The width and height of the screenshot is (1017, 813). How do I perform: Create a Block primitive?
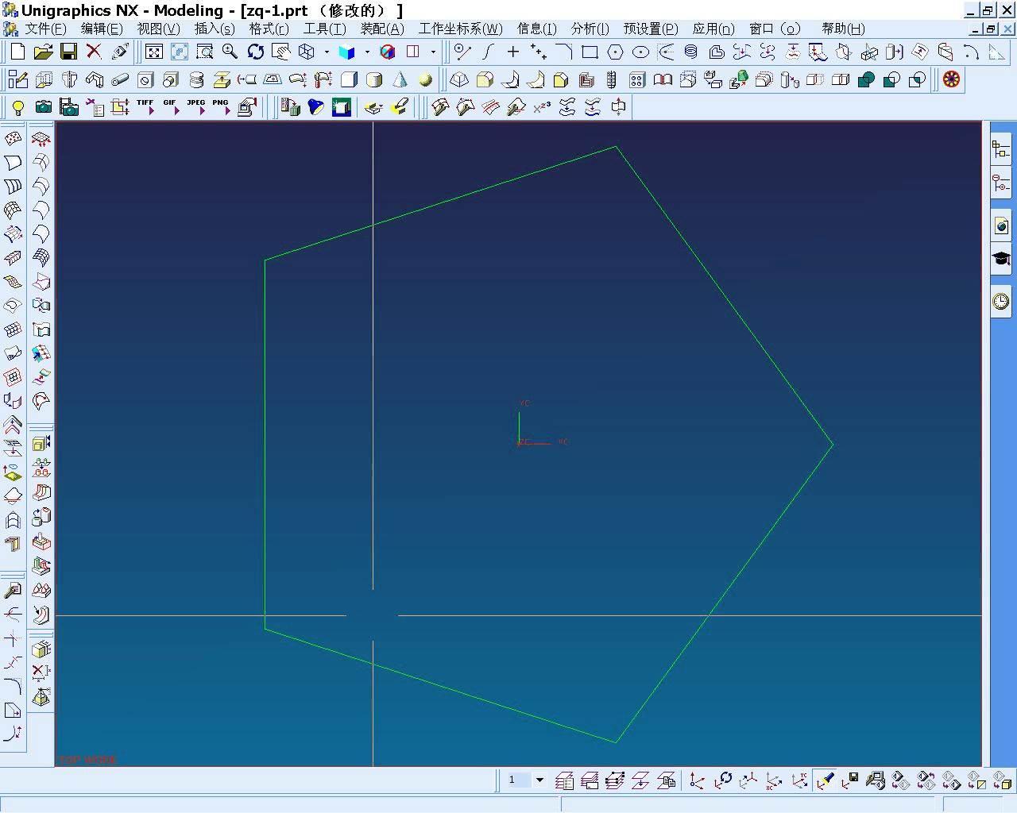(x=349, y=79)
